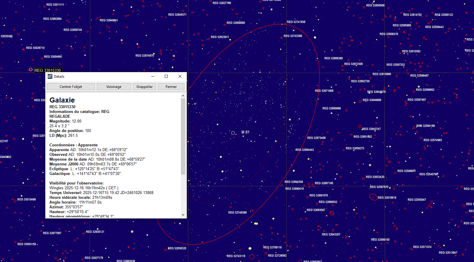
Task: Click the REG 32741838 label
Action: 296,22
